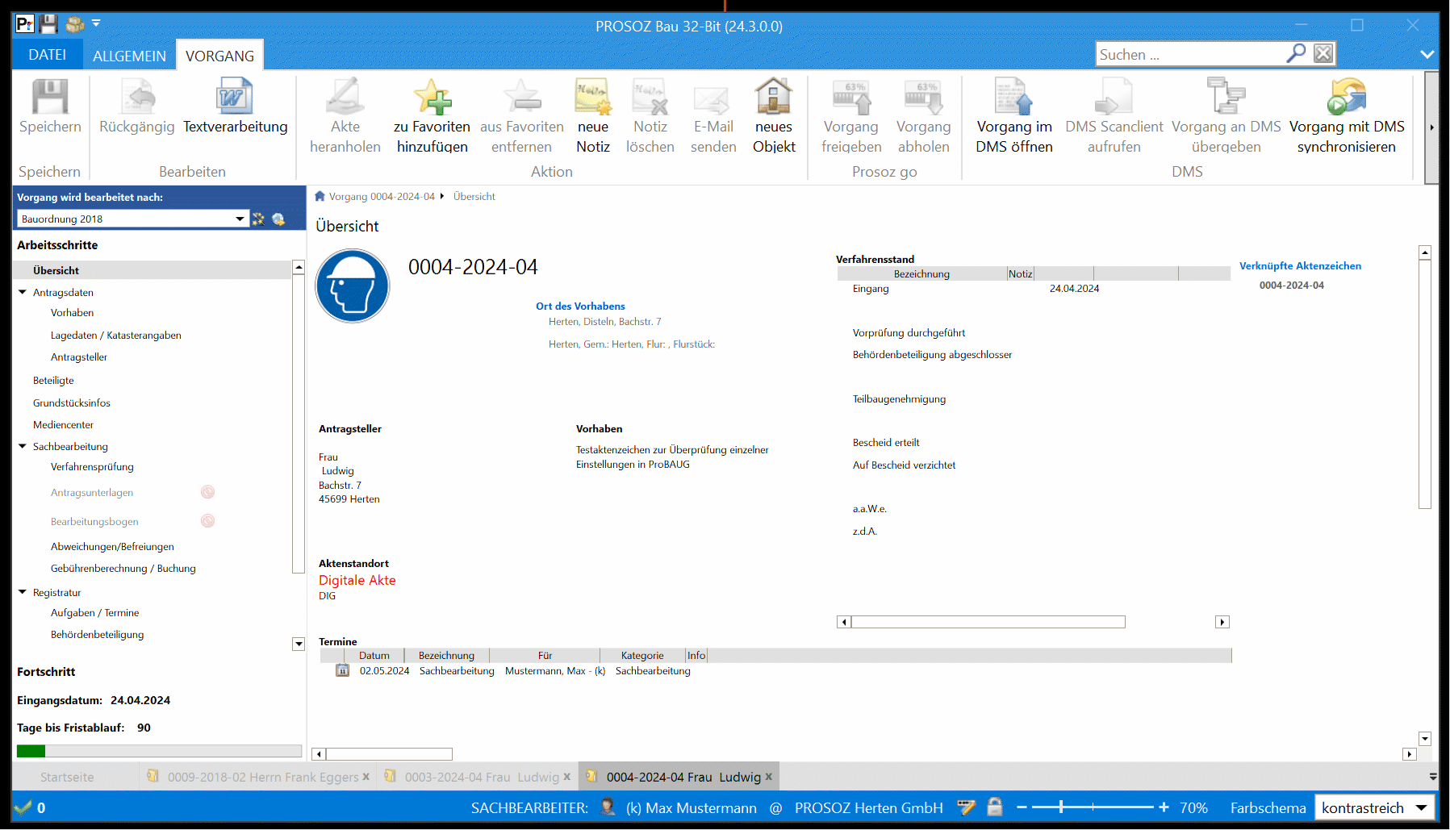Click E-Mail senden in the ribbon
Viewport: 1450px width, 830px height.
coord(713,116)
